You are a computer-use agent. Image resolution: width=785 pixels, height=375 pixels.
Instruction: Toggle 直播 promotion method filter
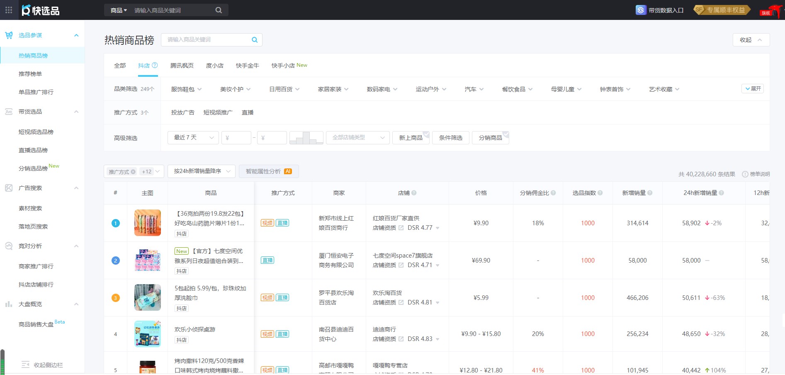(x=248, y=112)
